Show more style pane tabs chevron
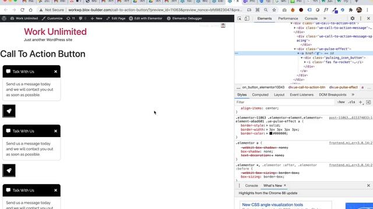The height and width of the screenshot is (209, 373). point(353,95)
